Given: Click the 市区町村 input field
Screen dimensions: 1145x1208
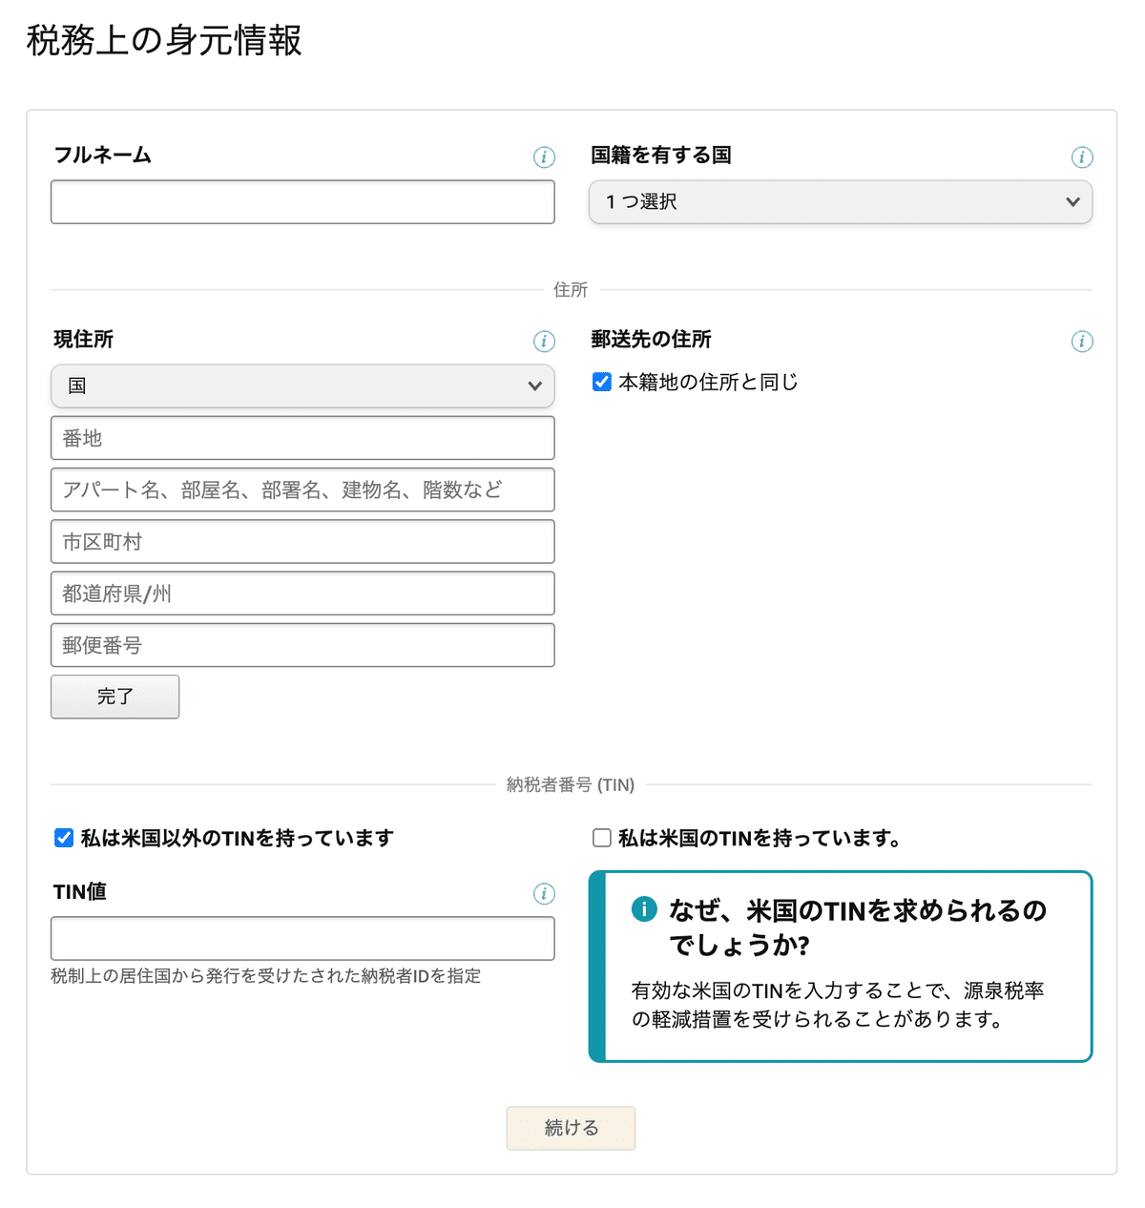Looking at the screenshot, I should 302,542.
